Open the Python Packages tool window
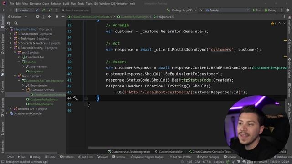Screen dimensions: 292x164 pos(209,157)
